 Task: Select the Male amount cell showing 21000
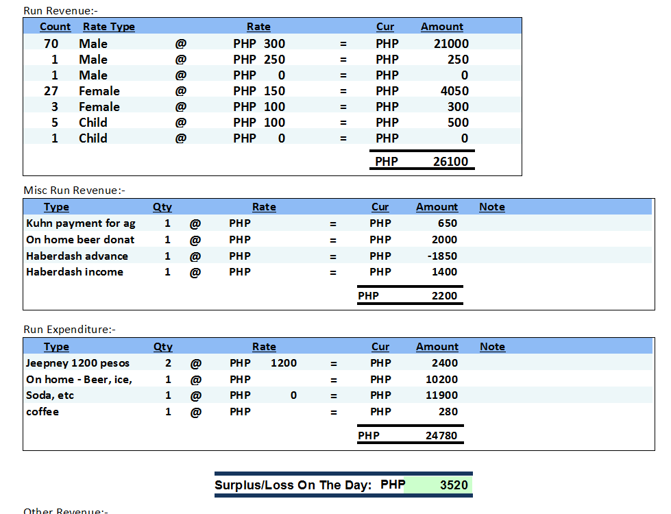click(x=451, y=44)
